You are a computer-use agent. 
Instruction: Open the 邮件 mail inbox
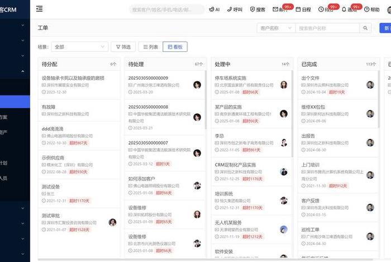coord(280,9)
